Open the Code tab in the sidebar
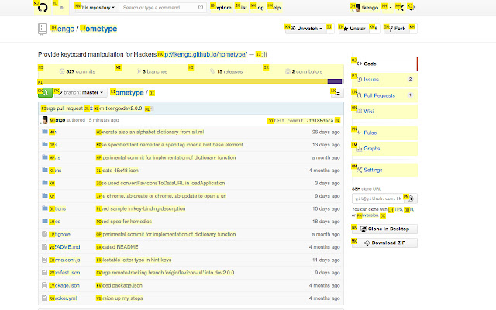 [384, 64]
